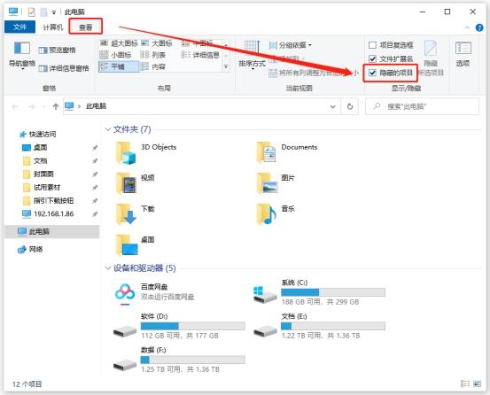Select the 文档 (E:) drive icon
490x395 pixels.
click(x=265, y=330)
